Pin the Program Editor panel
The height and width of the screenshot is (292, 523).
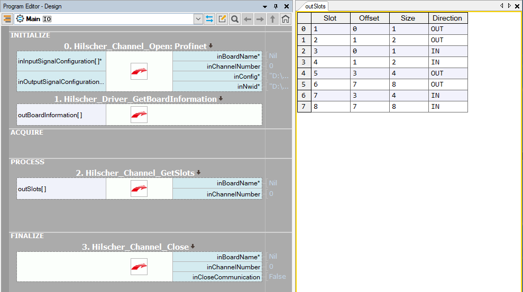point(276,6)
